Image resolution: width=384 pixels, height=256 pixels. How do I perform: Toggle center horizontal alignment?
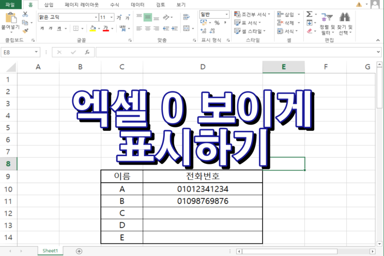click(x=148, y=28)
